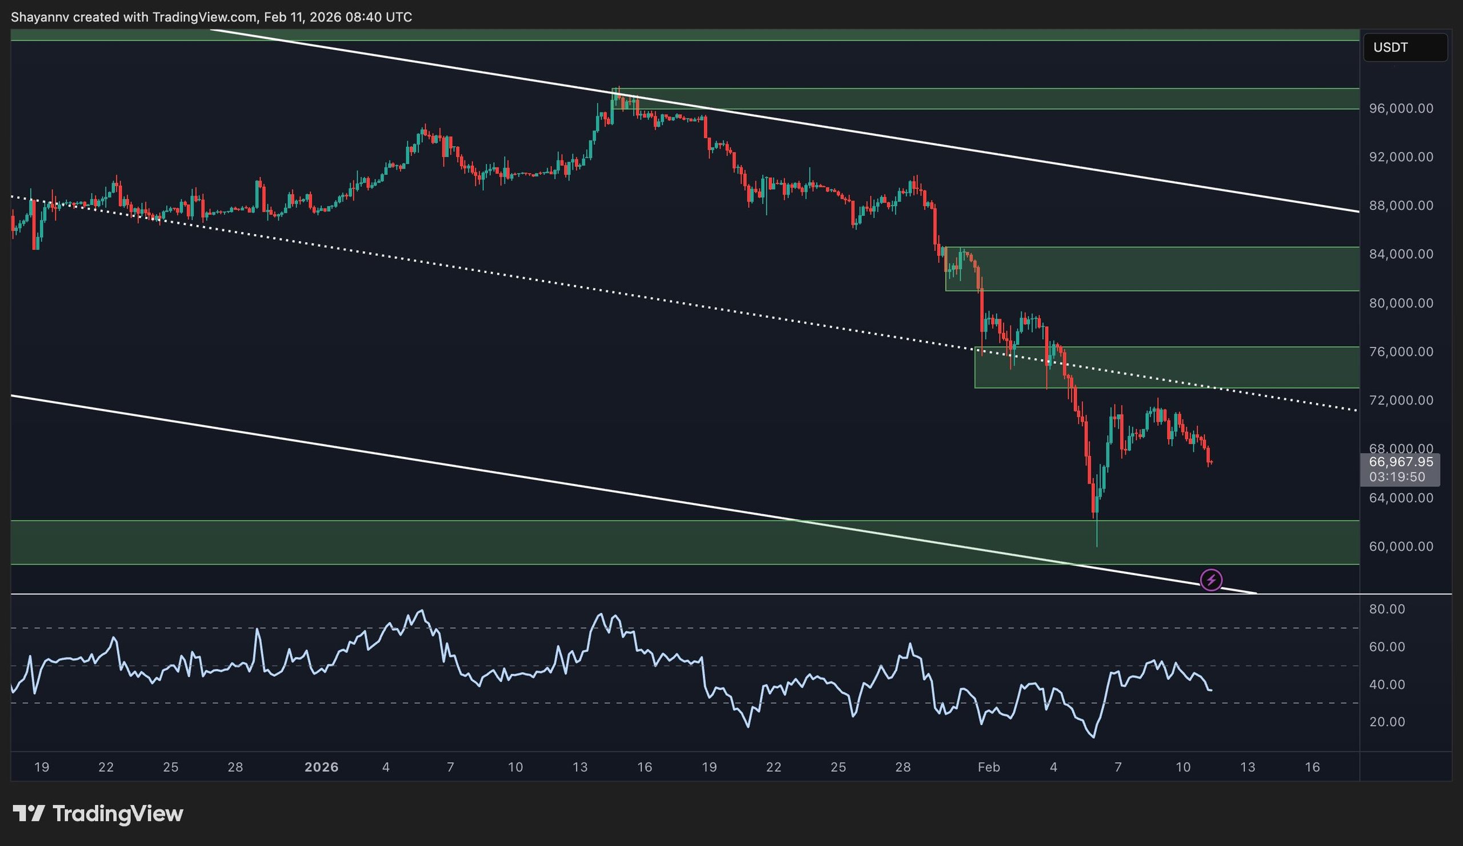Click the 2026 year marker on time axis
The image size is (1463, 846).
[x=322, y=767]
